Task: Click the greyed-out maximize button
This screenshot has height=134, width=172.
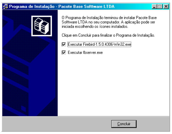Action: [x=160, y=6]
